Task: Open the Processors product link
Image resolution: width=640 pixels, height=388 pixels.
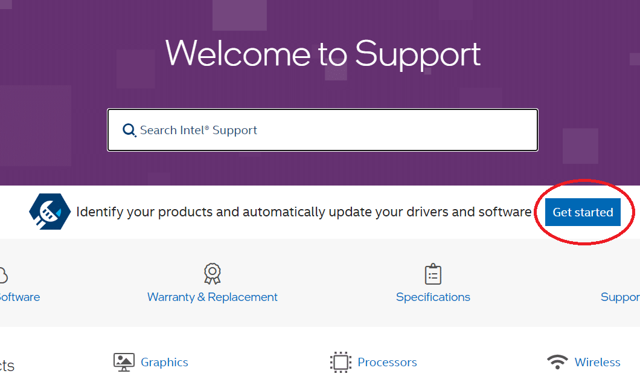Action: pyautogui.click(x=387, y=363)
